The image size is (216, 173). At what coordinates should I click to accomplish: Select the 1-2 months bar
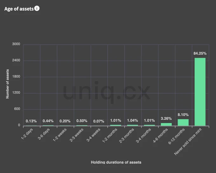pos(116,125)
